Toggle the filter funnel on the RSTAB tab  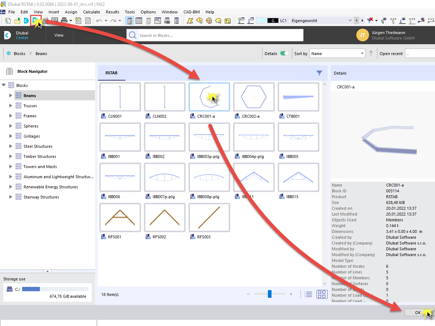(319, 73)
